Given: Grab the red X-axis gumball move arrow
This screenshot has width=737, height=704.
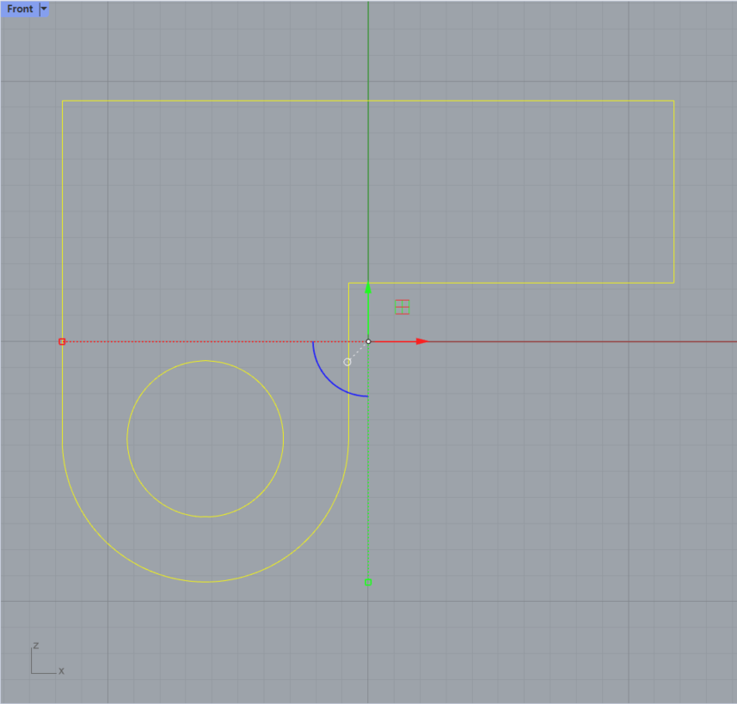Looking at the screenshot, I should (422, 341).
